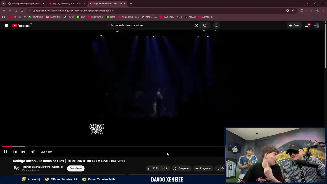Subscribe with the Suscribirse button
Image resolution: width=327 pixels, height=184 pixels.
[x=76, y=168]
